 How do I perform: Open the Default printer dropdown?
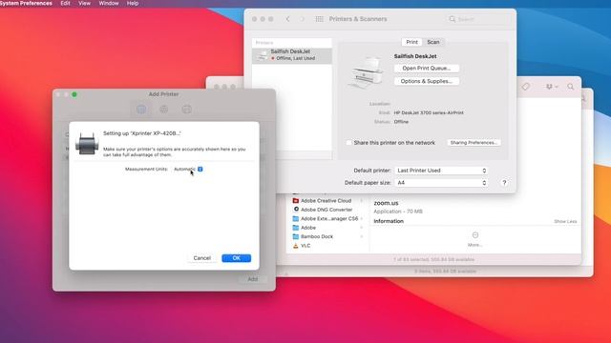441,171
